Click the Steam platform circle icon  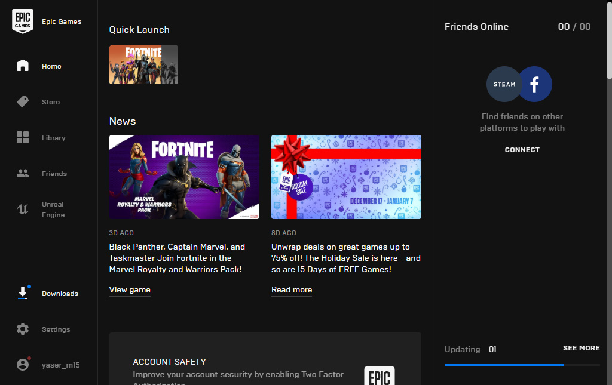click(503, 84)
